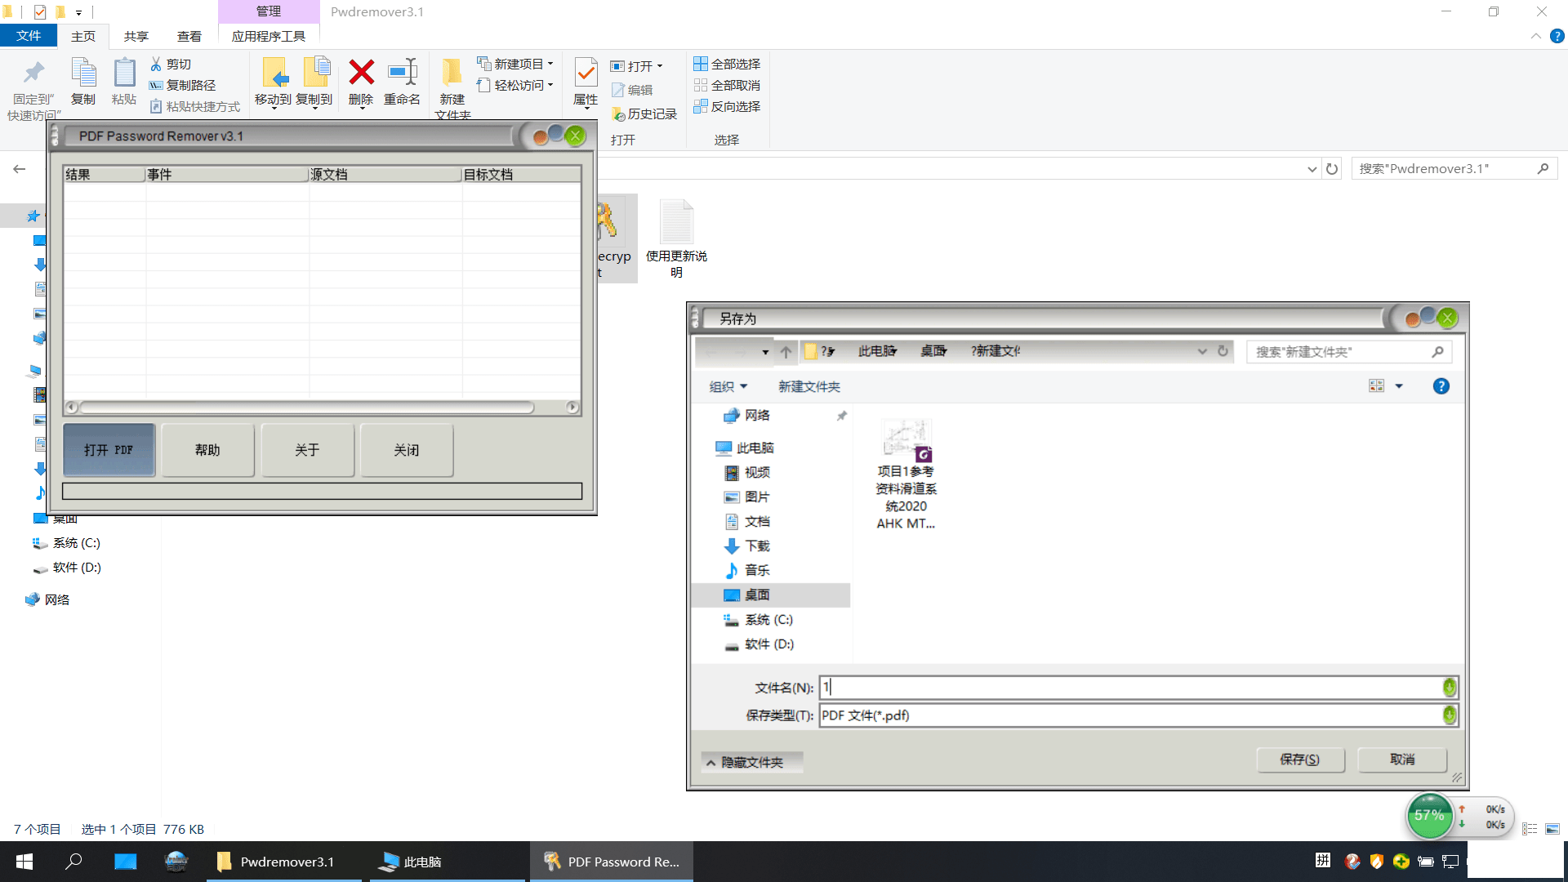
Task: Click the 帮助 button in PDF Password Remover
Action: 207,450
